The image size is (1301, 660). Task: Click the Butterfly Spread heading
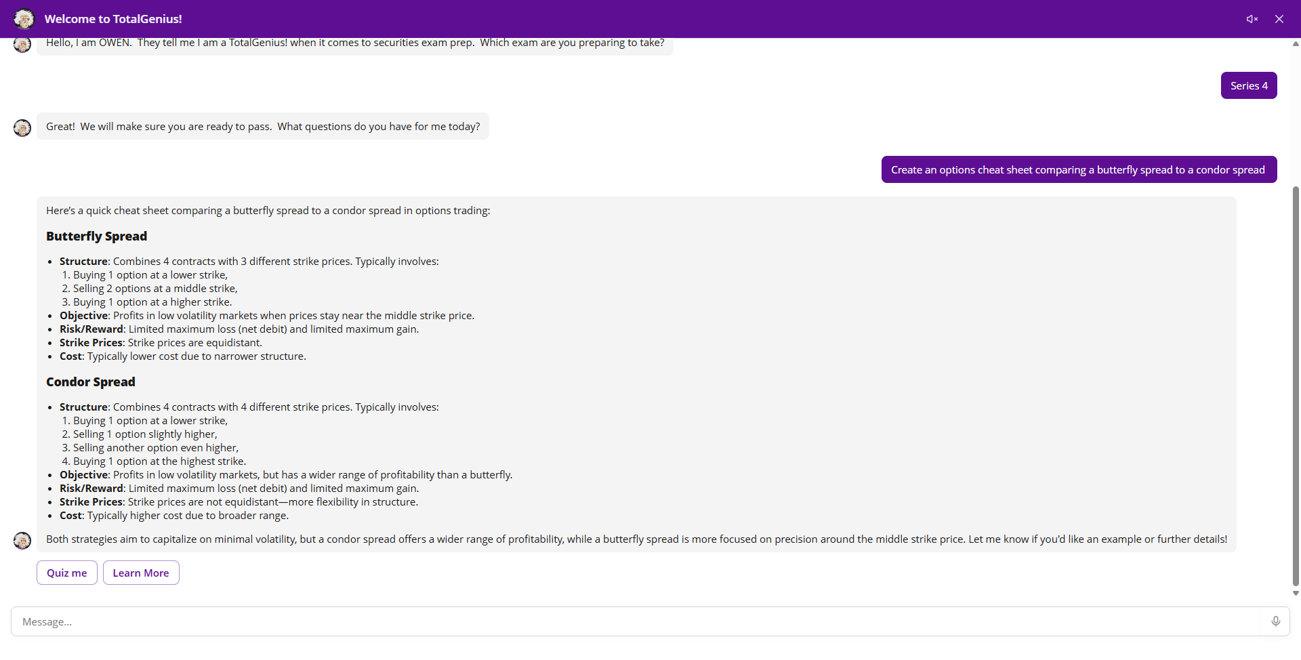pos(96,236)
